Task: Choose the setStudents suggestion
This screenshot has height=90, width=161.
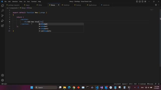Action: (61, 31)
